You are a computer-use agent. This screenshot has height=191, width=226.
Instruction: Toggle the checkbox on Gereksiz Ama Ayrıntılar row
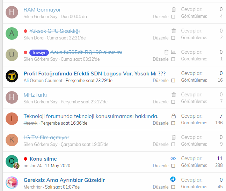tap(173, 187)
